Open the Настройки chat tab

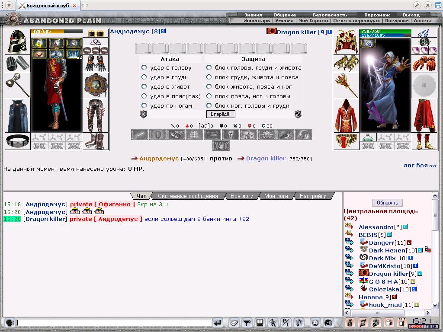pyautogui.click(x=313, y=196)
